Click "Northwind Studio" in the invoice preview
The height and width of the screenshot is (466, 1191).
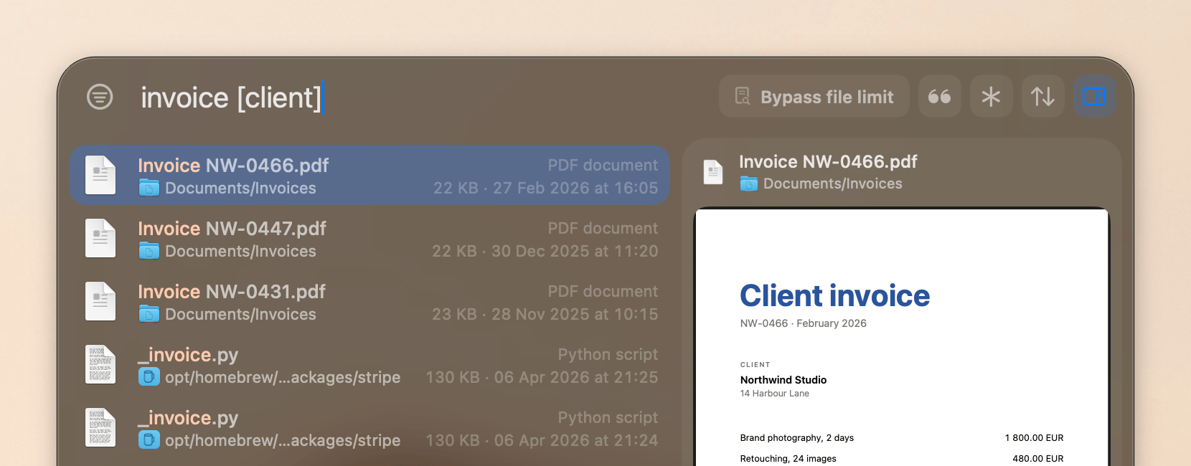tap(783, 380)
